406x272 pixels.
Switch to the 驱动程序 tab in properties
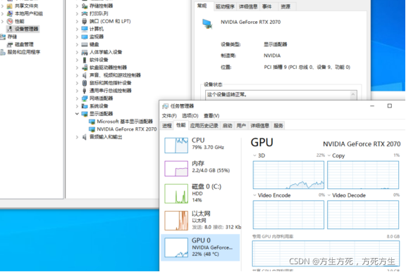(225, 7)
